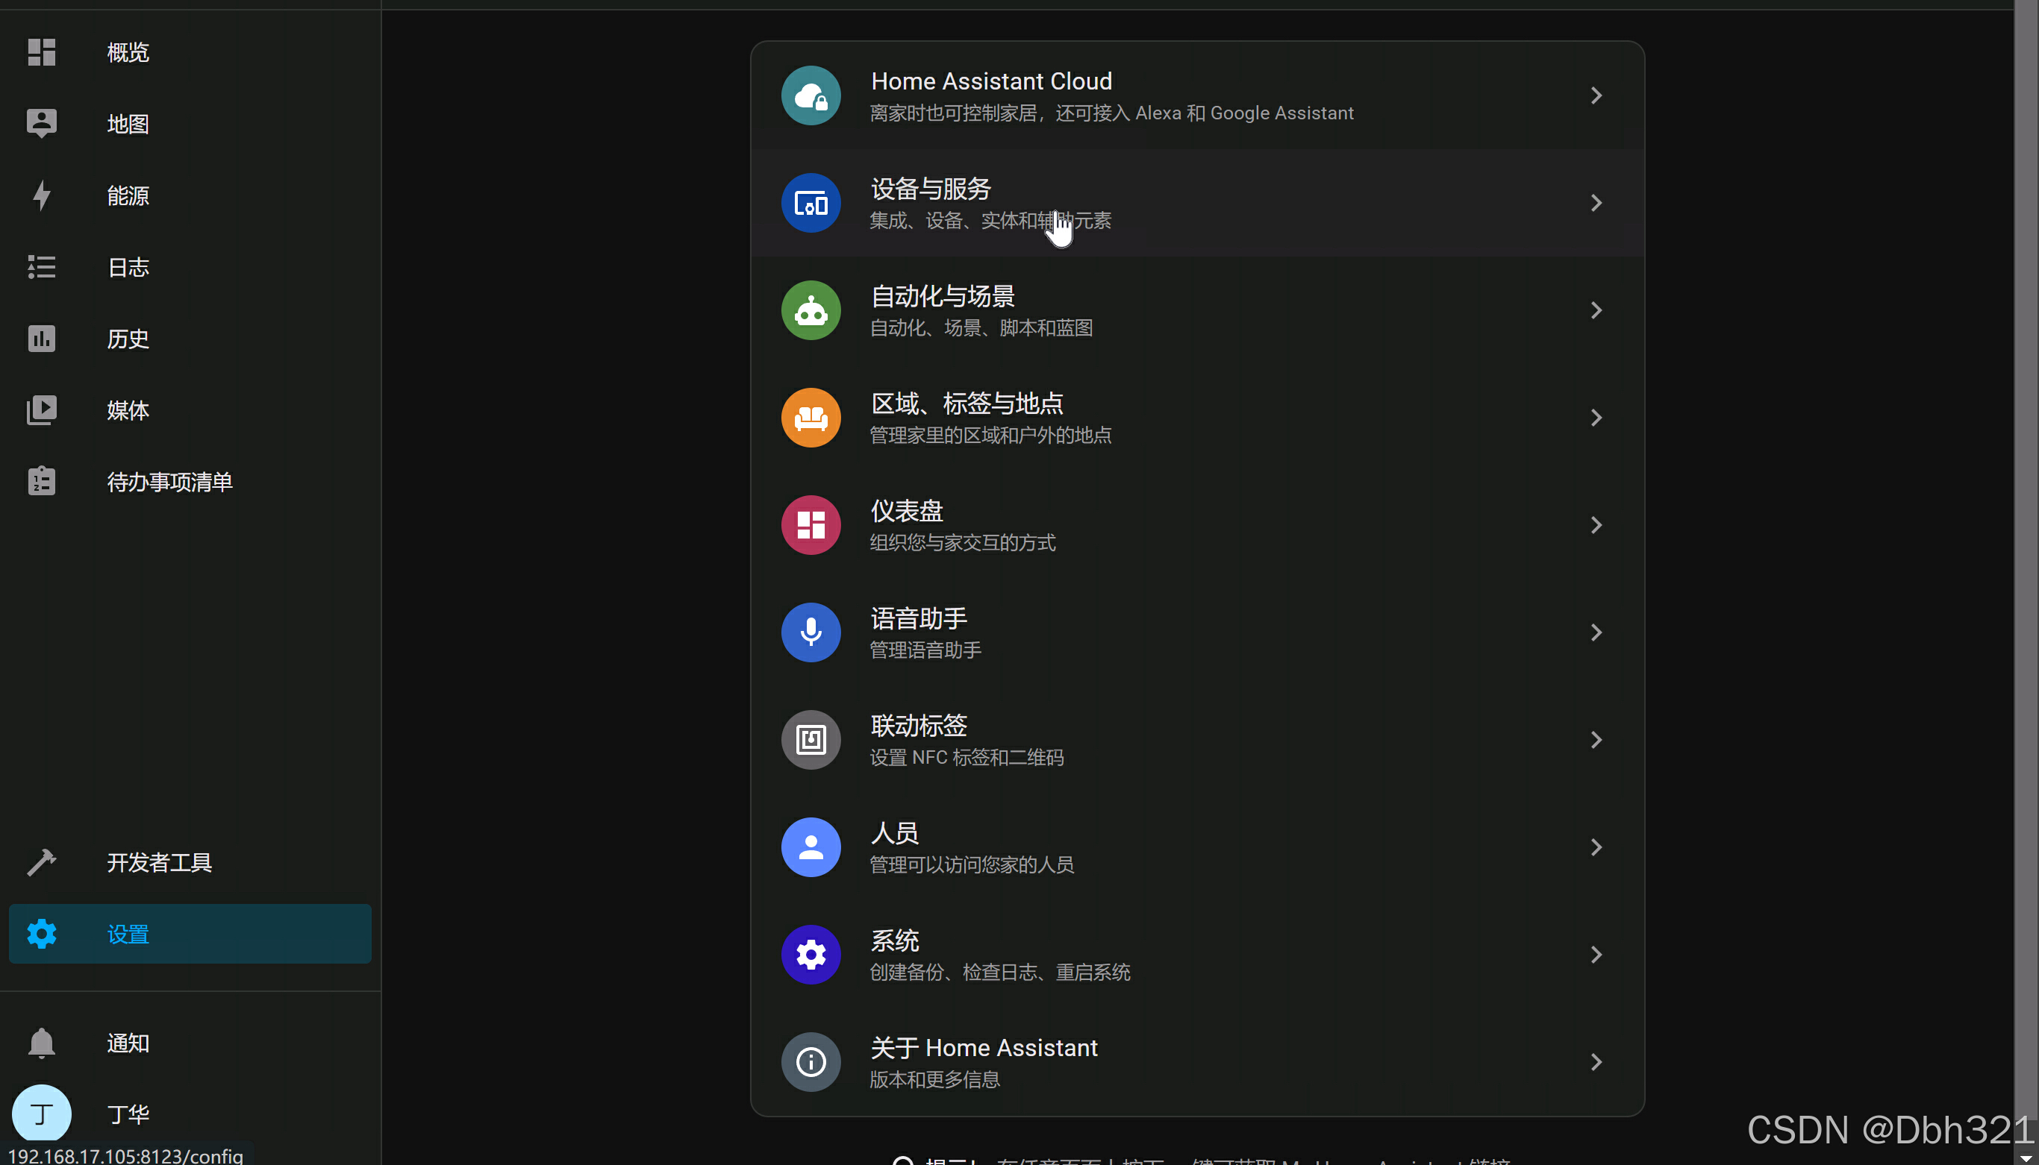Open 日志 from the sidebar
Viewport: 2039px width, 1165px height.
click(128, 267)
